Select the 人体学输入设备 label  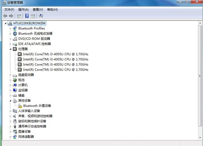(29, 111)
